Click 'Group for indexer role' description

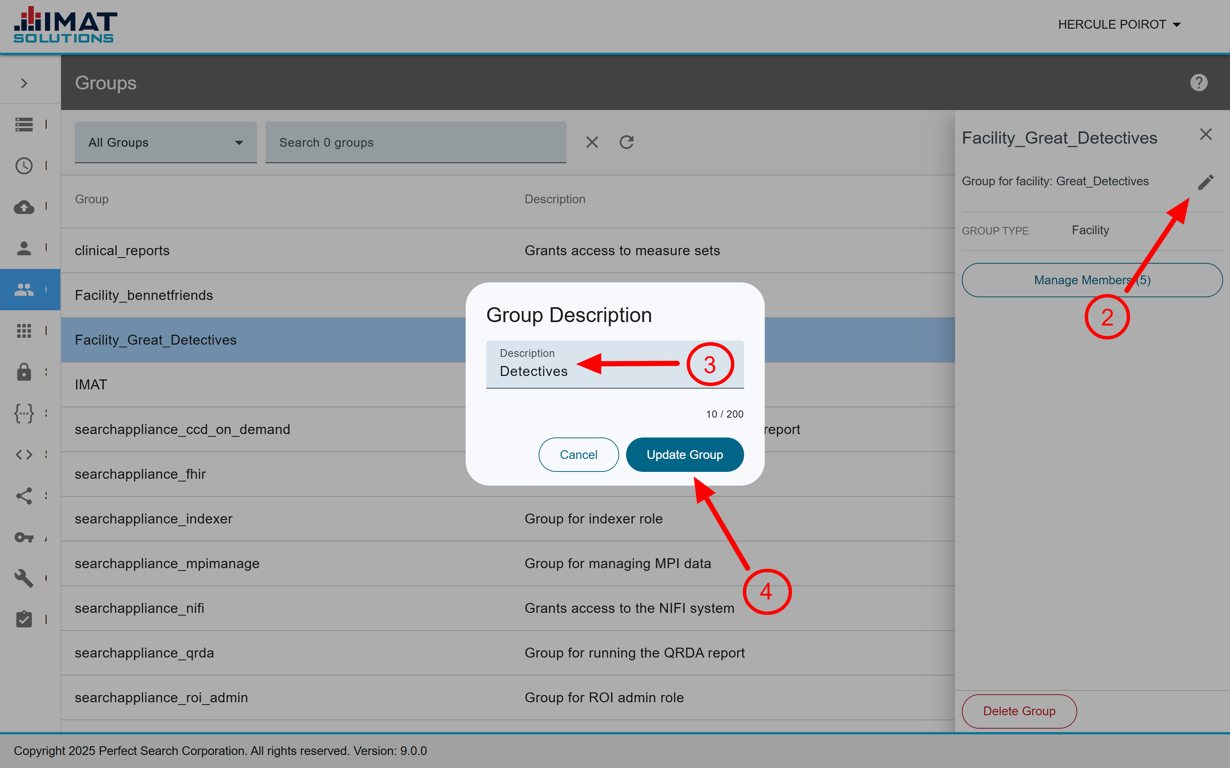[594, 518]
